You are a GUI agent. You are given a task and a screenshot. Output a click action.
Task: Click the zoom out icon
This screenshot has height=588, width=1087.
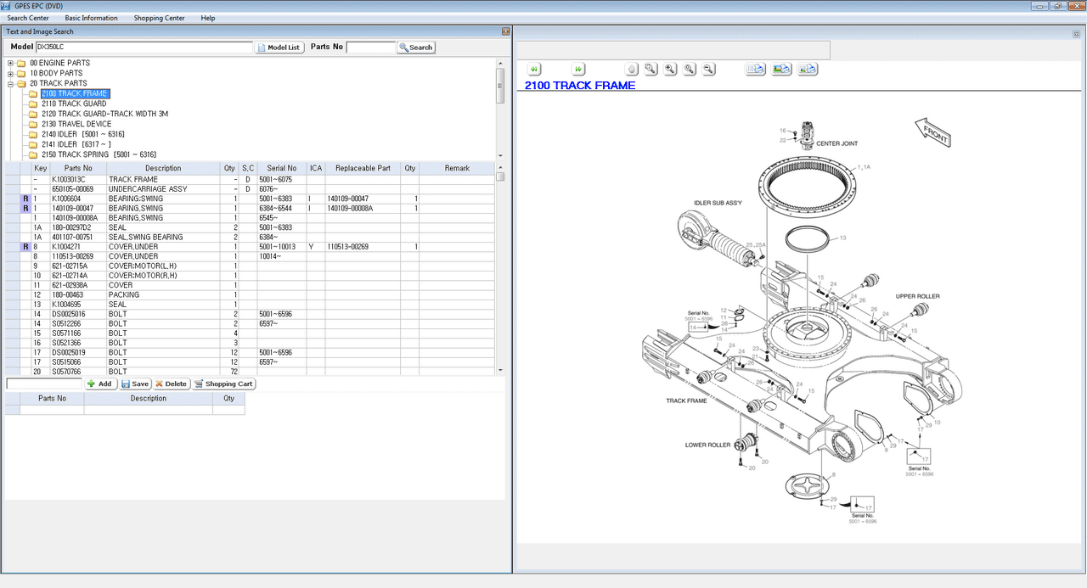click(708, 69)
